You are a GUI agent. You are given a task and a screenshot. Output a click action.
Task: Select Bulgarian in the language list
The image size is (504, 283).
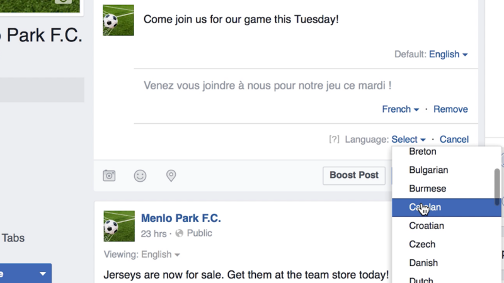pos(428,170)
